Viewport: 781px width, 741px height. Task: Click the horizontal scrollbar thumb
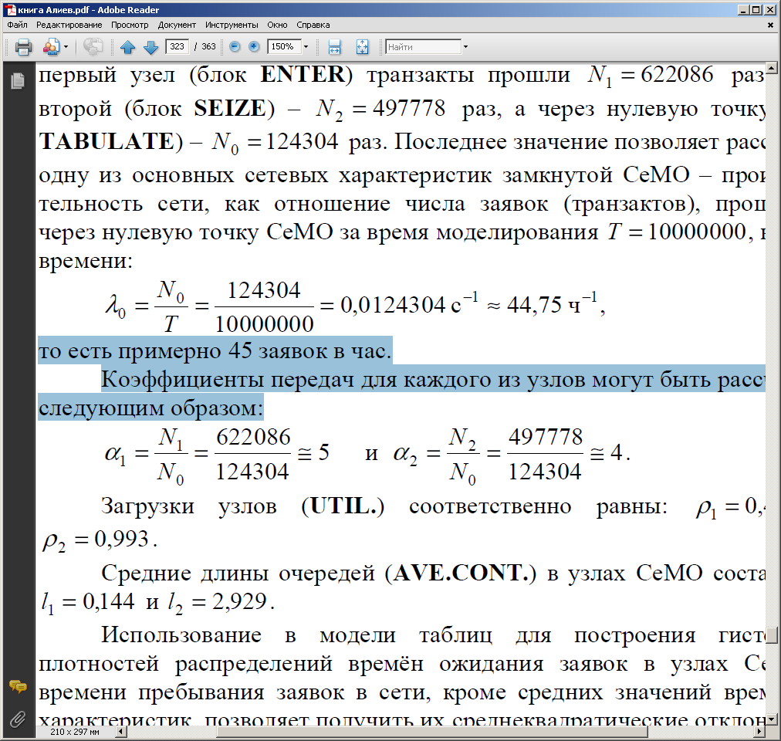pyautogui.click(x=432, y=732)
